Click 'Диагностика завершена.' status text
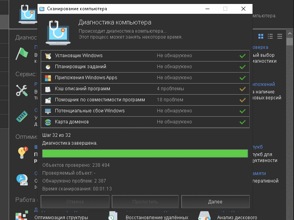 [70, 143]
